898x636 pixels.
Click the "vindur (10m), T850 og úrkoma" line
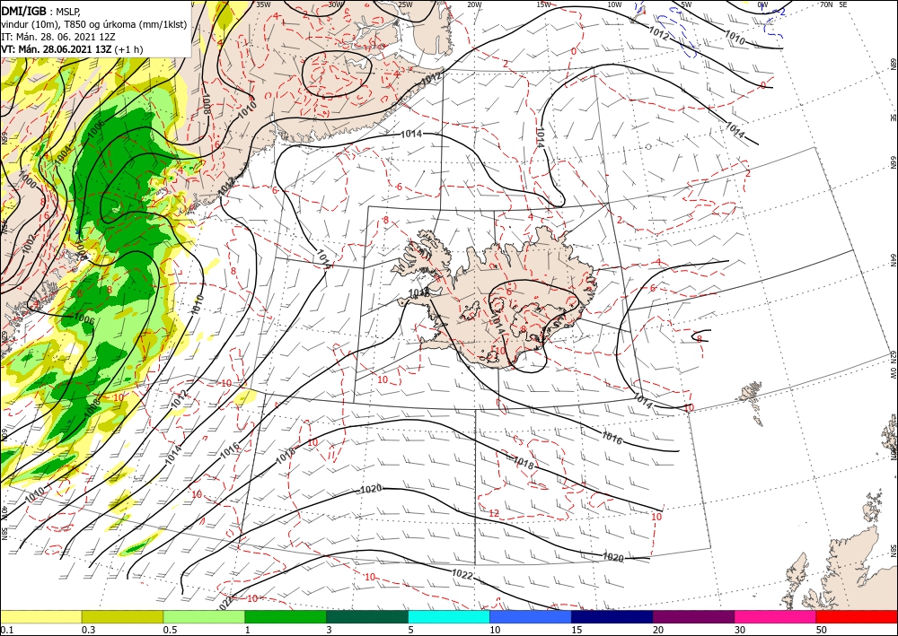tap(94, 23)
